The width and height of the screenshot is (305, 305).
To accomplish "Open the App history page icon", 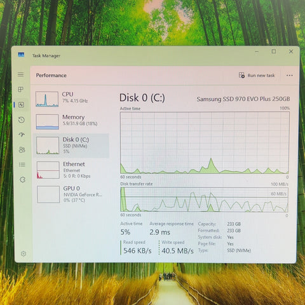I will pos(22,120).
